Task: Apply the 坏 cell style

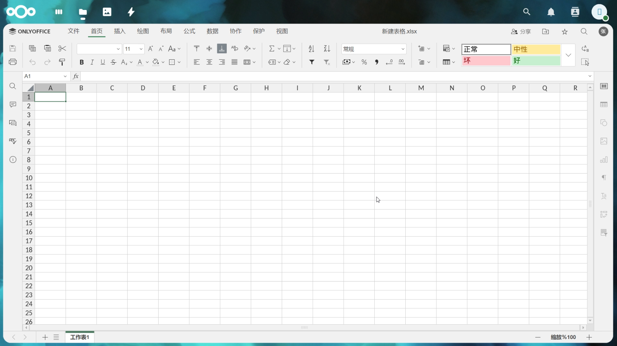Action: [x=486, y=60]
